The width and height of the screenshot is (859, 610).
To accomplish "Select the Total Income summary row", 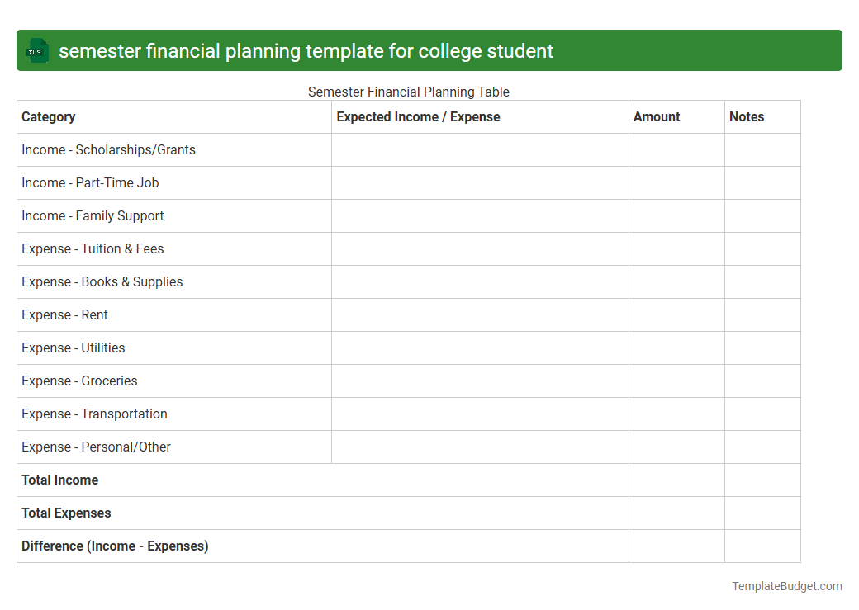I will [59, 480].
